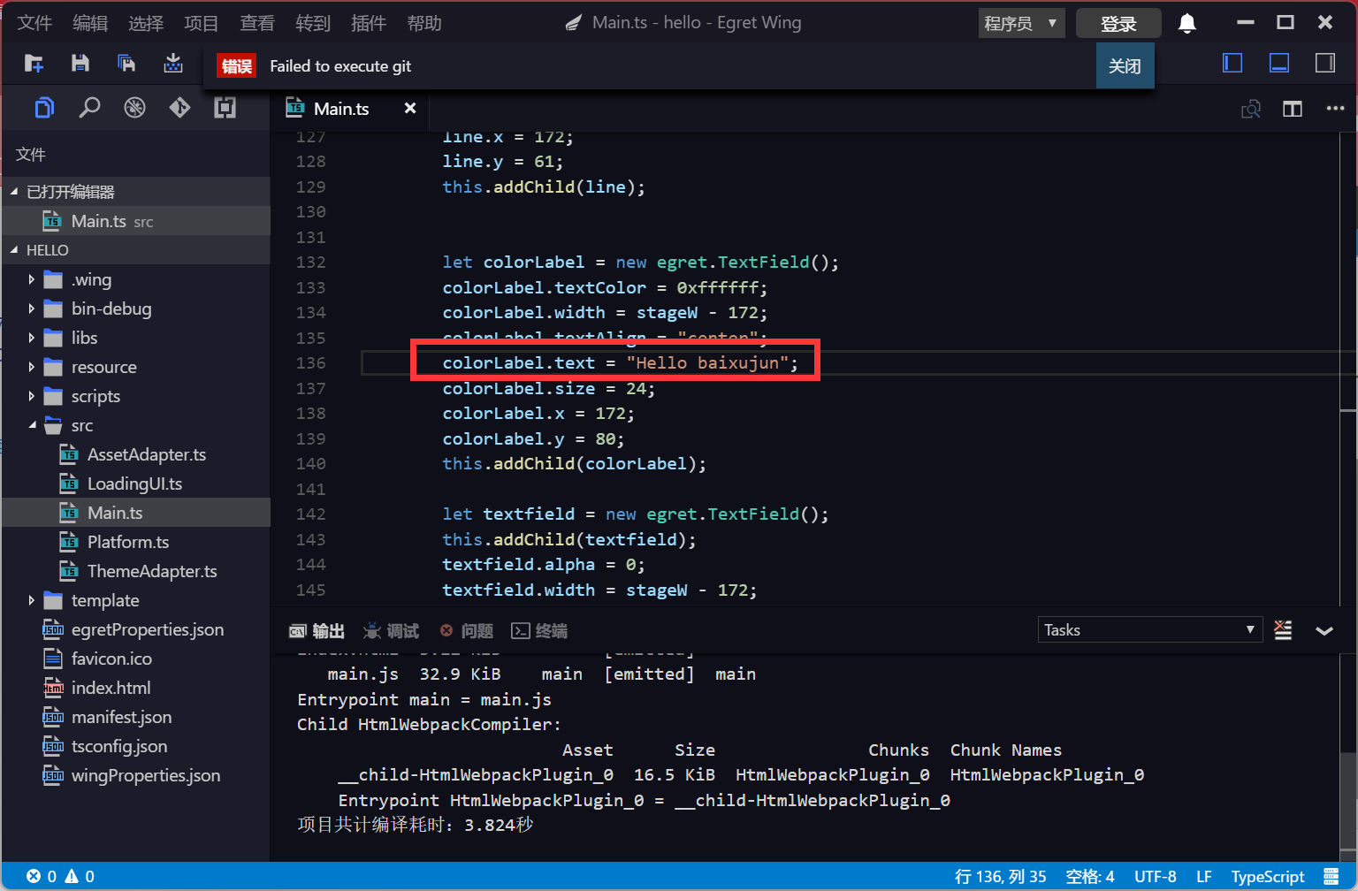1358x891 pixels.
Task: Open the debug sidebar icon
Action: [x=134, y=108]
